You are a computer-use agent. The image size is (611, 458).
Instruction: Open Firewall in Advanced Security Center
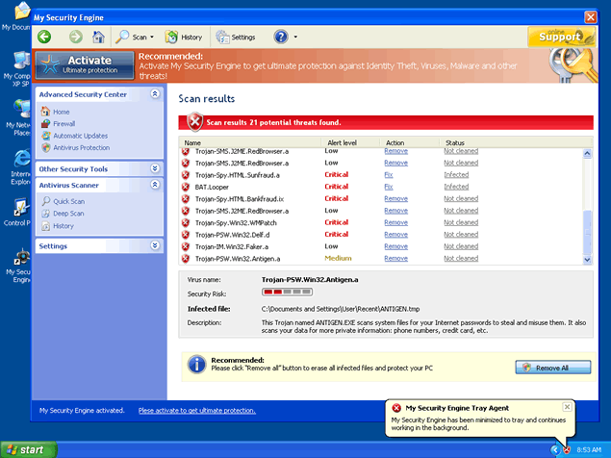click(64, 123)
